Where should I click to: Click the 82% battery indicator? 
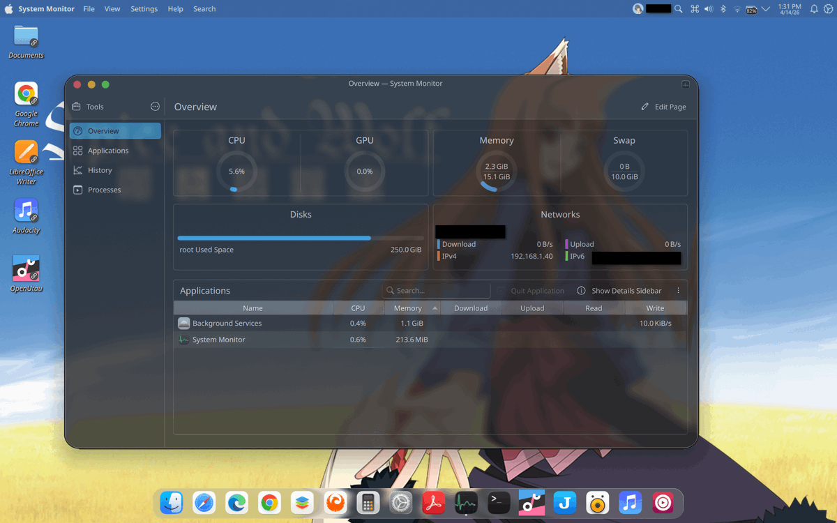coord(751,10)
